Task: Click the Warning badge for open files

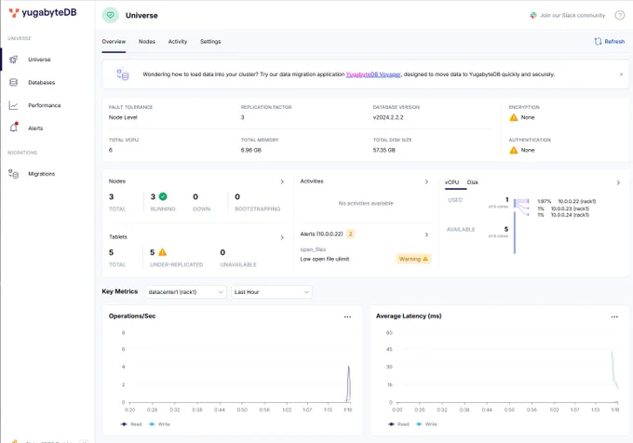Action: tap(413, 259)
